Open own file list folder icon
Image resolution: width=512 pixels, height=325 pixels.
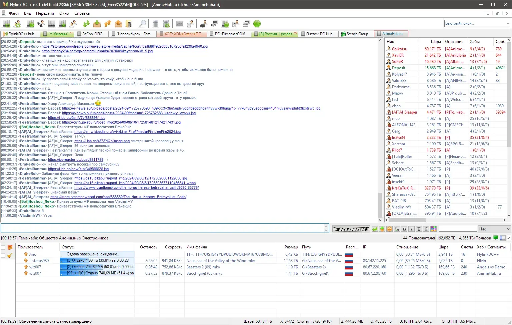point(129,24)
